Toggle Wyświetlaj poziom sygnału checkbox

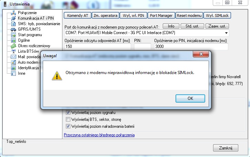68,113
